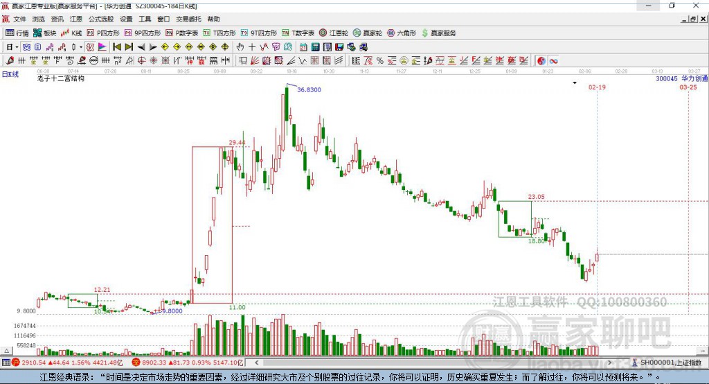
Task: Click SH000001,上证指数 in status bar
Action: (x=670, y=363)
